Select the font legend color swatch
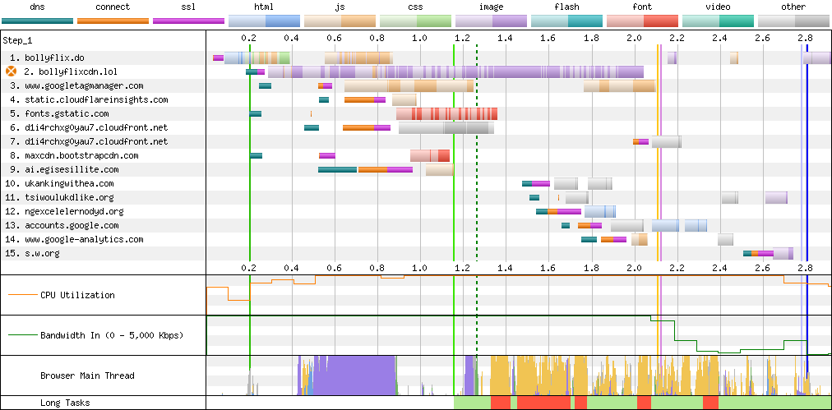This screenshot has width=832, height=410. (x=642, y=21)
